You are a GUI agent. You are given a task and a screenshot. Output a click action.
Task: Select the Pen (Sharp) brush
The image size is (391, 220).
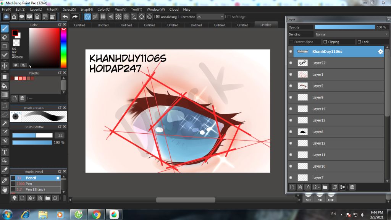(x=36, y=189)
